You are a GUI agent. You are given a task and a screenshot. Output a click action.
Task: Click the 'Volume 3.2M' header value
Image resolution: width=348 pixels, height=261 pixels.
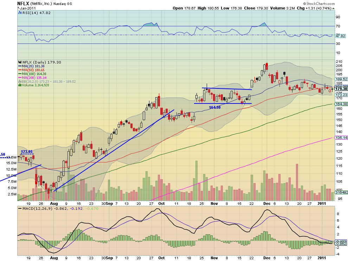(x=283, y=8)
